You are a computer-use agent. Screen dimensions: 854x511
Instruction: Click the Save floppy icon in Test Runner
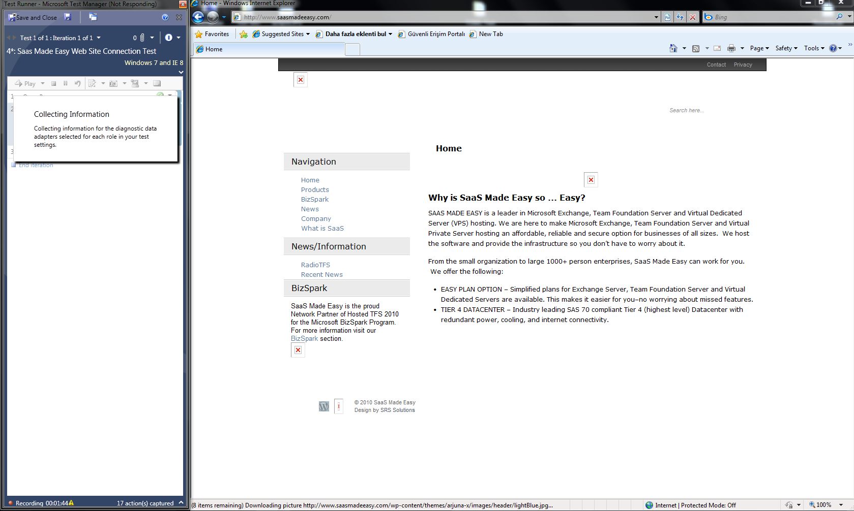pos(68,17)
